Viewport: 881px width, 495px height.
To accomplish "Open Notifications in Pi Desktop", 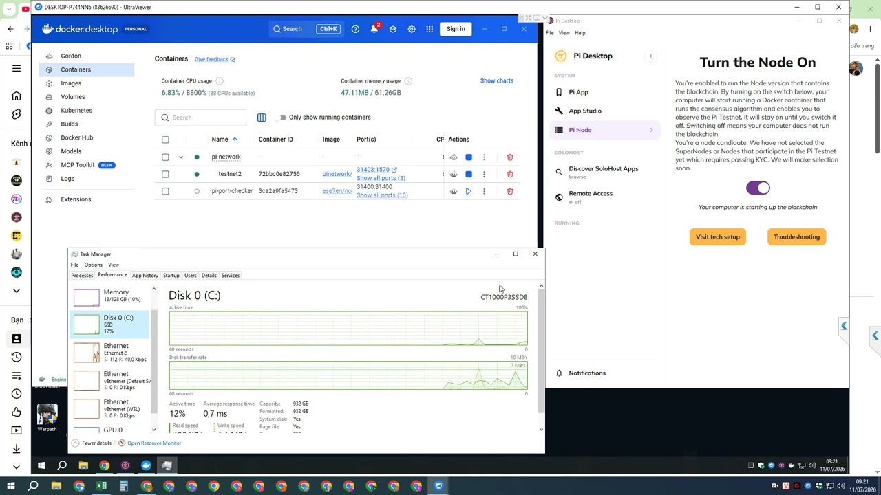I will [x=606, y=373].
